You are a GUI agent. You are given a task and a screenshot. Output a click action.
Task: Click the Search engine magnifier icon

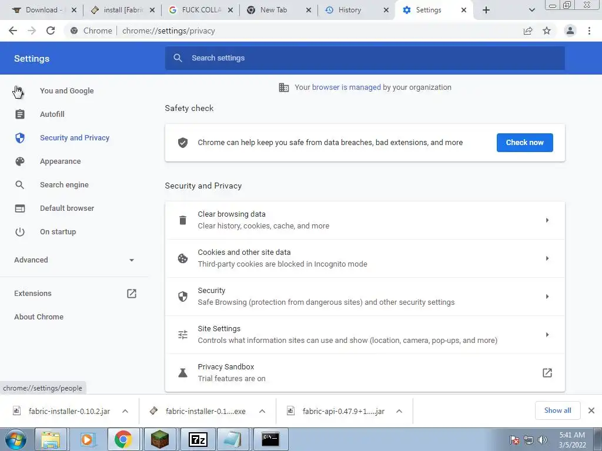pos(20,185)
